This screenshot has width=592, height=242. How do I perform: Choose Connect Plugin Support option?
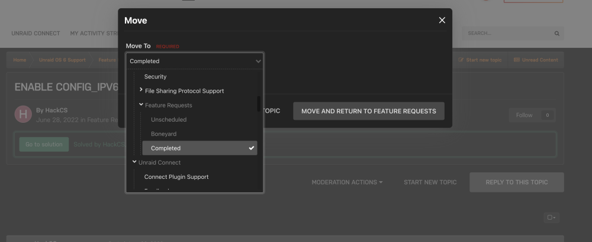click(176, 177)
